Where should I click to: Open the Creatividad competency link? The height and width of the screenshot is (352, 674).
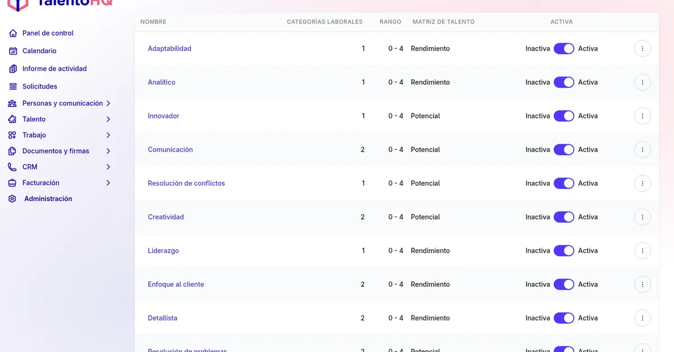click(x=166, y=217)
